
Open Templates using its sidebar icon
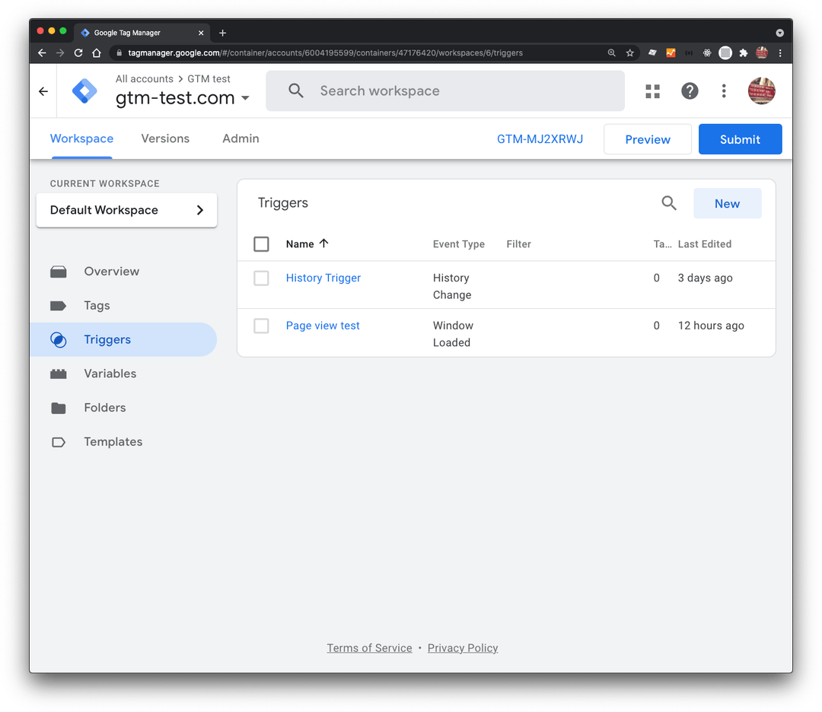coord(59,441)
